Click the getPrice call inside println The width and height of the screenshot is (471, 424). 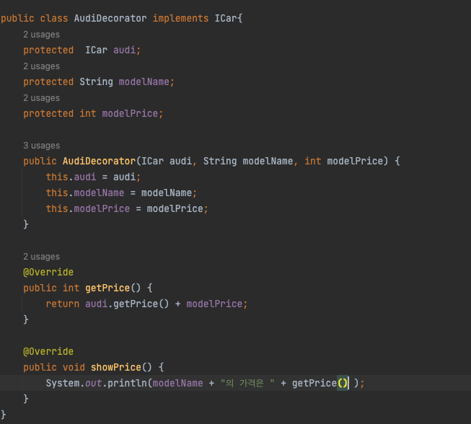tap(314, 383)
